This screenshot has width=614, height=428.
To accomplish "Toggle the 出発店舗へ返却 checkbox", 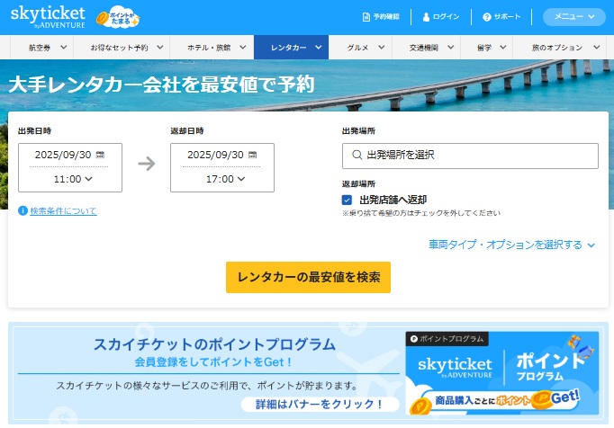I will point(347,200).
